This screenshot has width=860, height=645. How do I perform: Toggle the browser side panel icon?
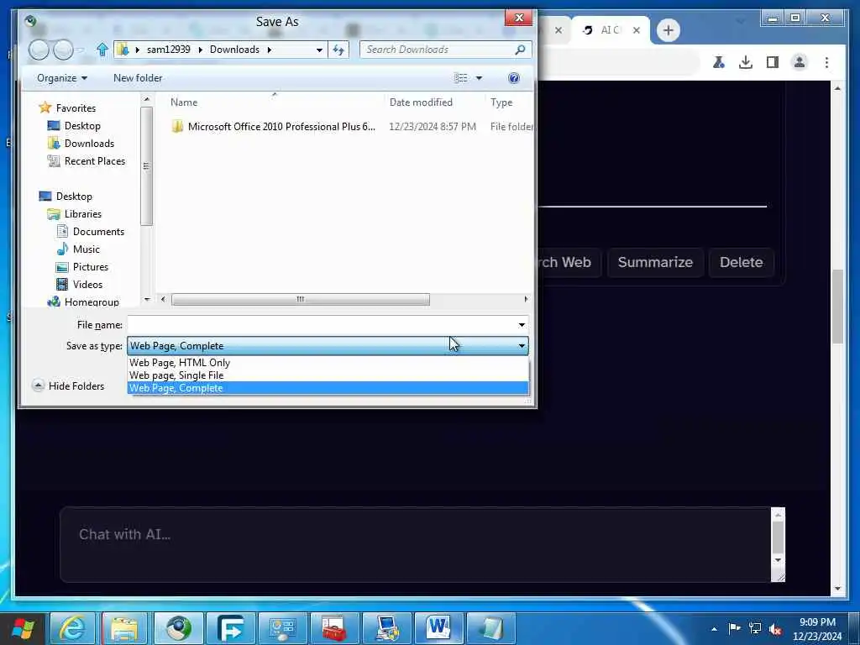point(773,62)
